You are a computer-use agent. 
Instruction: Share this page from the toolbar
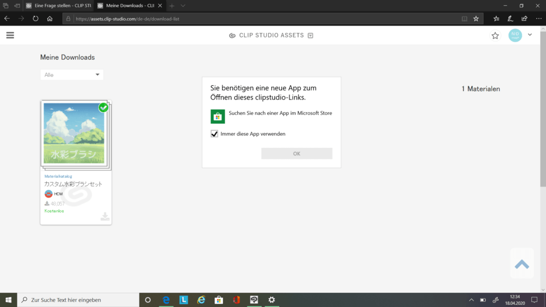click(x=524, y=19)
